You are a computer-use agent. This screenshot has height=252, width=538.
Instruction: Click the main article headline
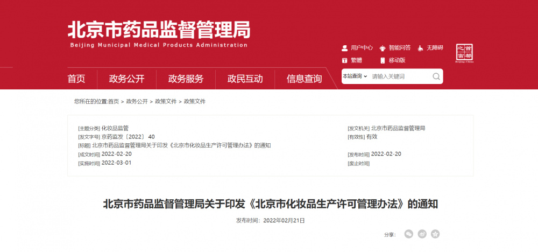[x=271, y=204]
